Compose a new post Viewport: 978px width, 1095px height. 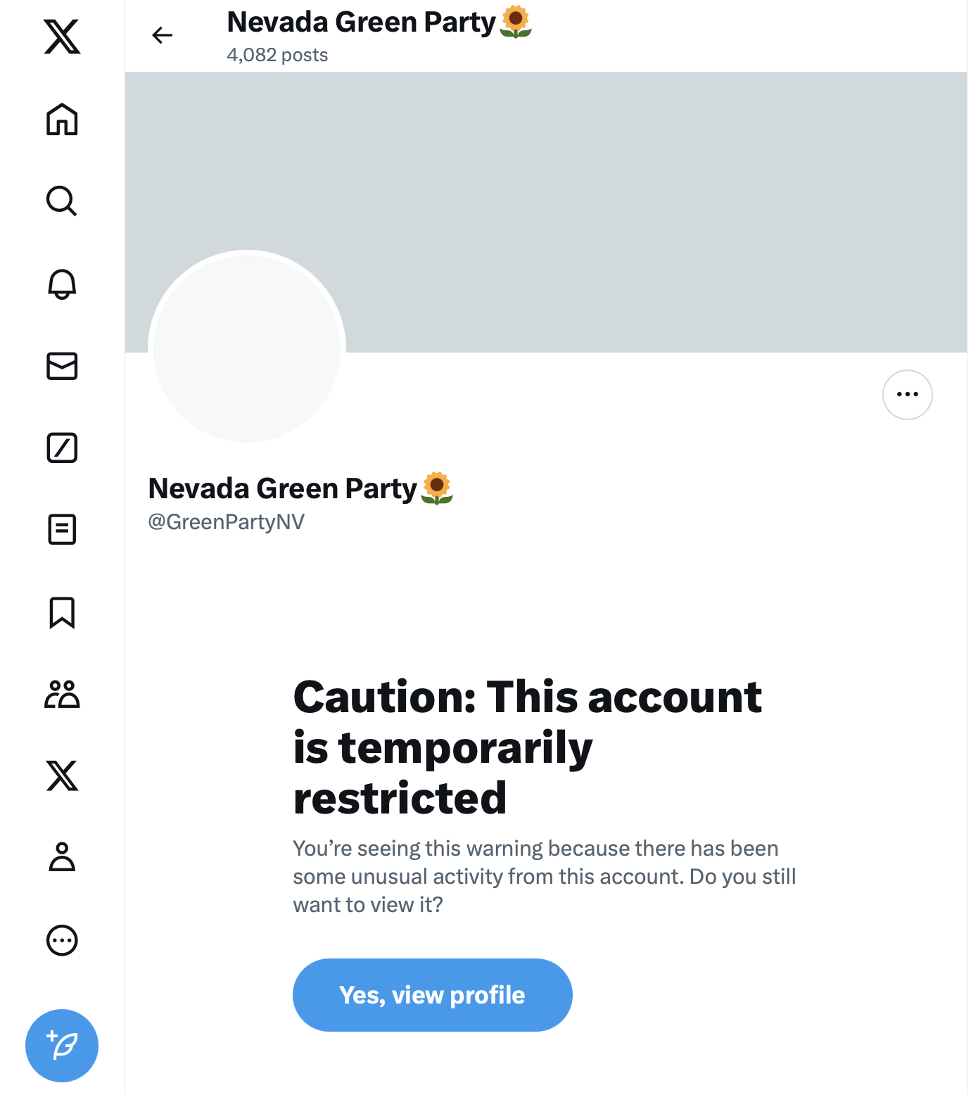[x=62, y=1046]
